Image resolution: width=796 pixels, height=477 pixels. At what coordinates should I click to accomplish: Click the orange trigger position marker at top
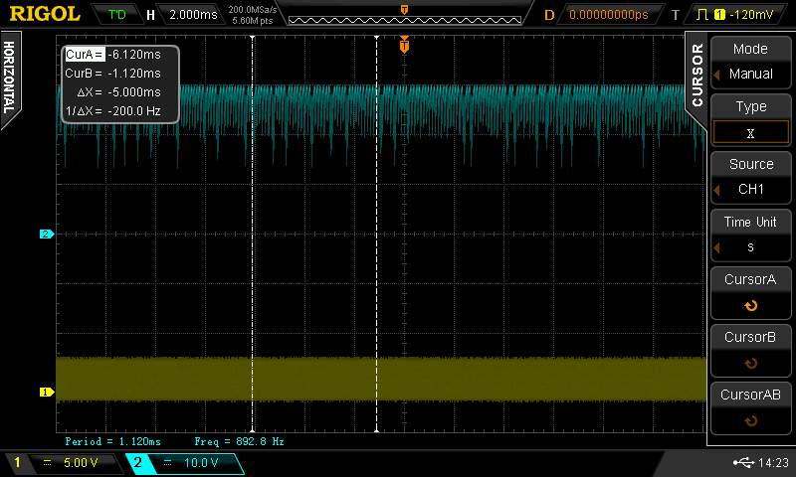point(404,45)
